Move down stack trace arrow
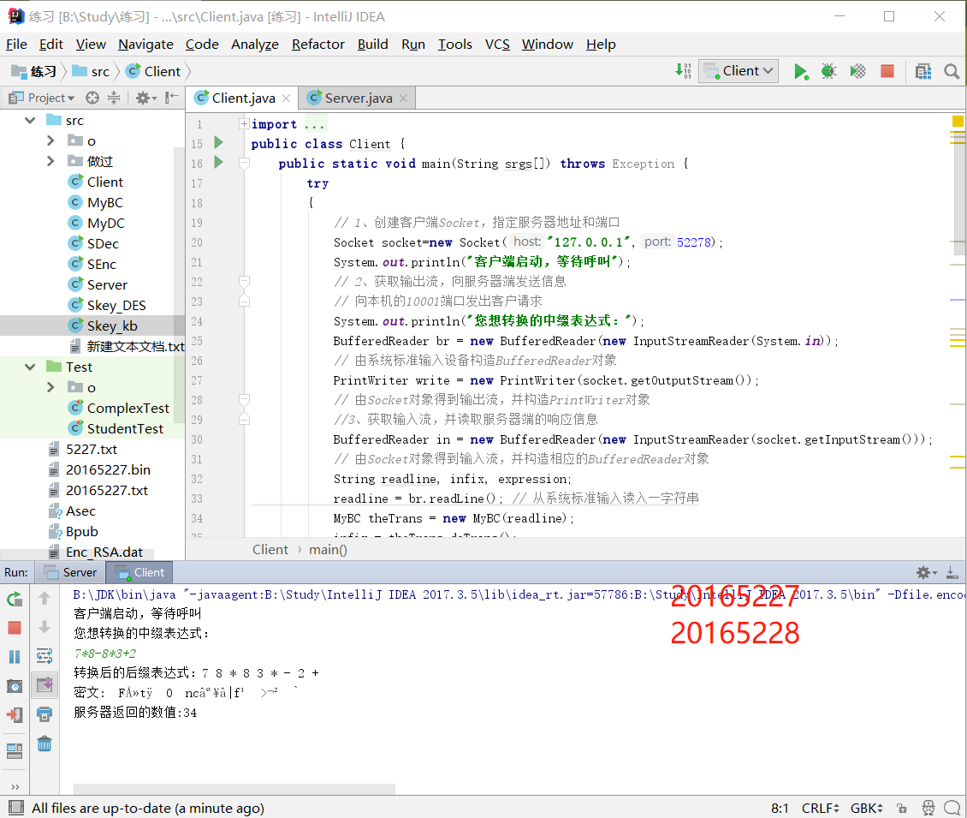The width and height of the screenshot is (967, 818). [44, 627]
